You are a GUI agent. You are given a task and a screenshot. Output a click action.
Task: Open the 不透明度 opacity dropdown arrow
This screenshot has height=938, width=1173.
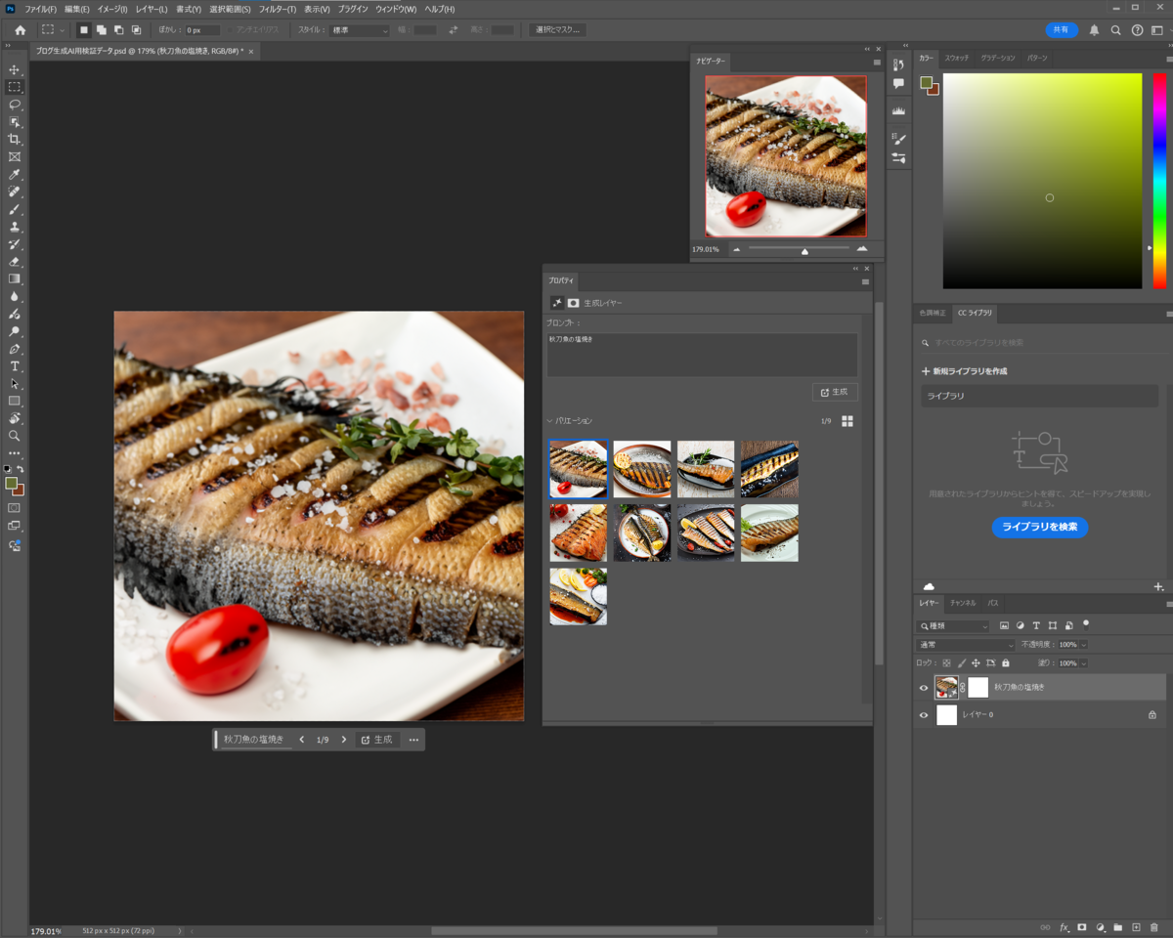pos(1083,645)
